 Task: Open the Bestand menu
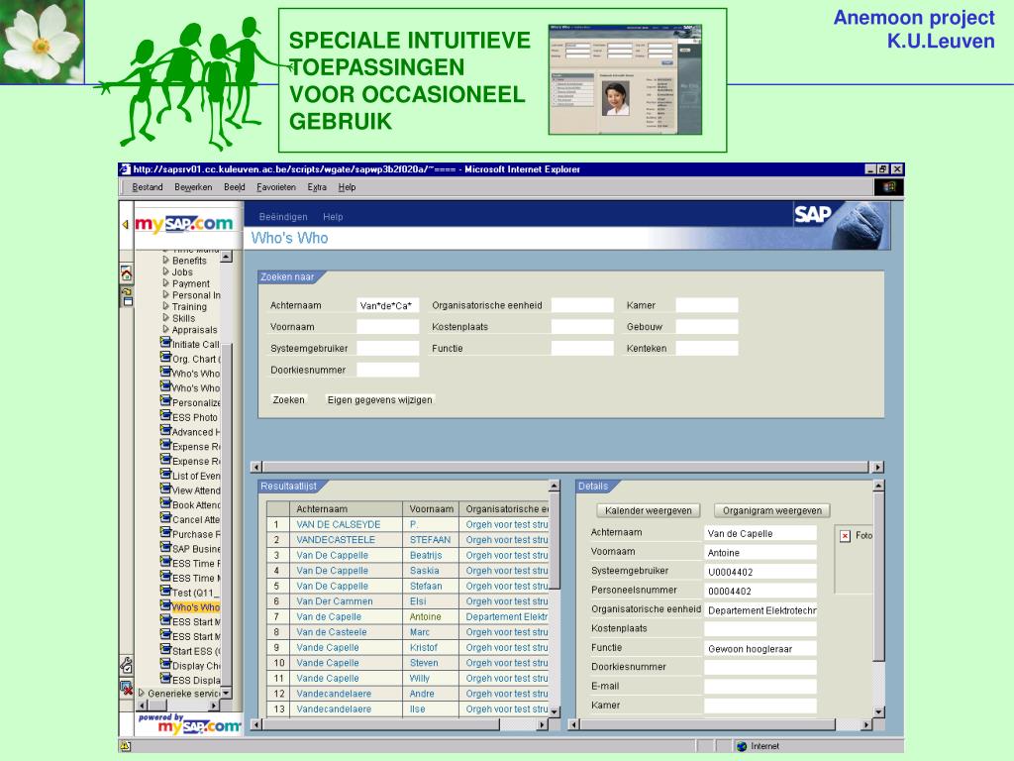(x=148, y=187)
